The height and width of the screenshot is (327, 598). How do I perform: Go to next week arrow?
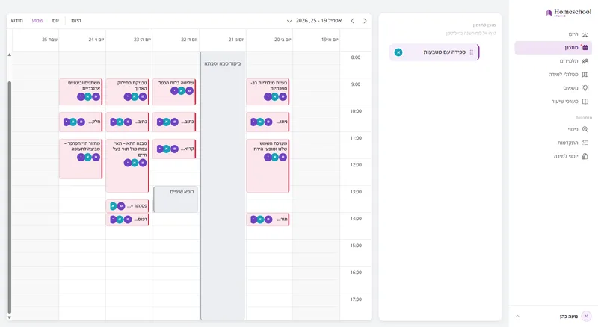point(365,21)
